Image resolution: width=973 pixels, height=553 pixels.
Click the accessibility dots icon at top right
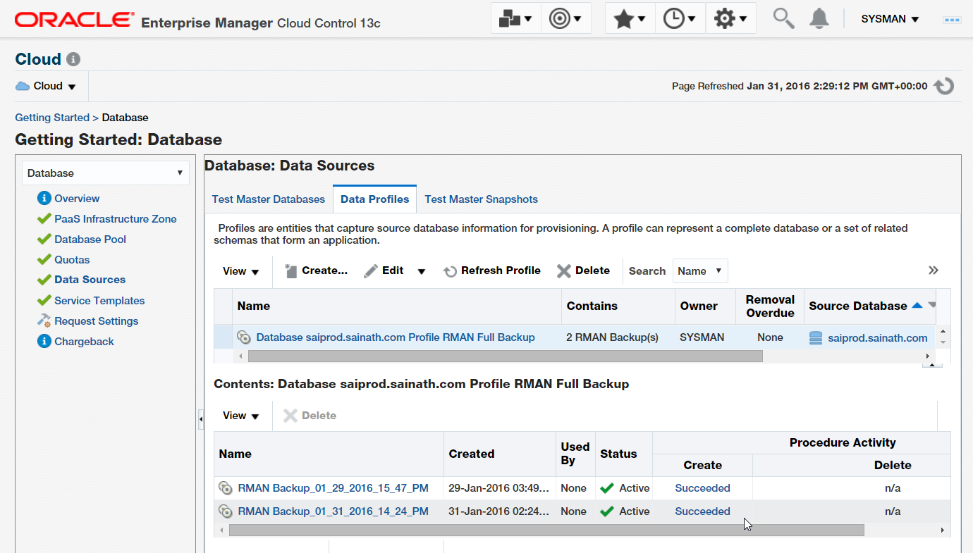pos(953,20)
